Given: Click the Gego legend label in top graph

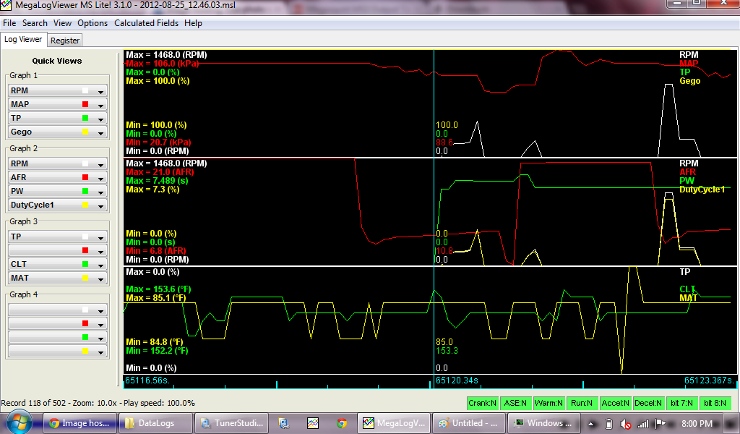Looking at the screenshot, I should click(690, 81).
